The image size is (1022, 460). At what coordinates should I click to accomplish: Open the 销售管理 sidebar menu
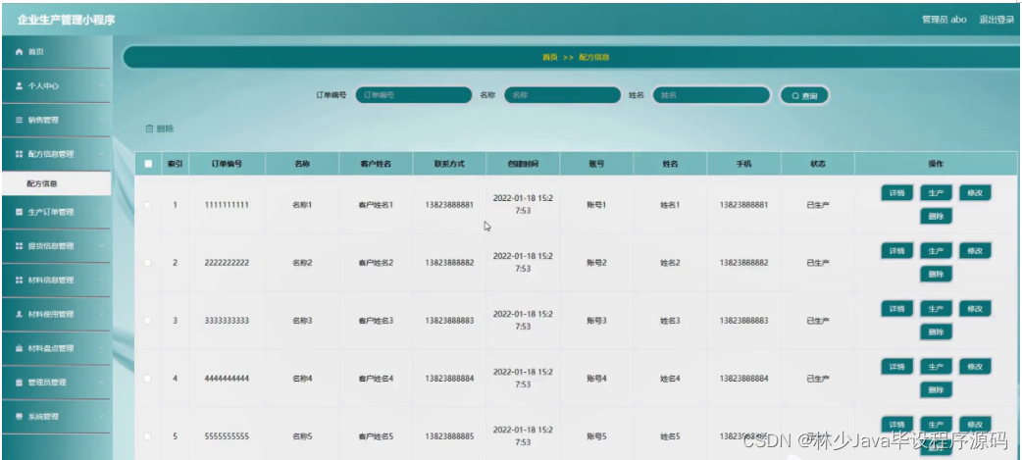click(56, 121)
